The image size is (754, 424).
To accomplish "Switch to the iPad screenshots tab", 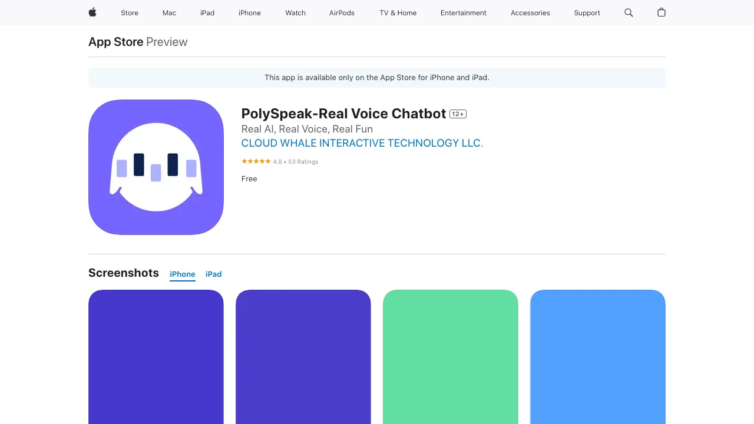I will (x=213, y=274).
